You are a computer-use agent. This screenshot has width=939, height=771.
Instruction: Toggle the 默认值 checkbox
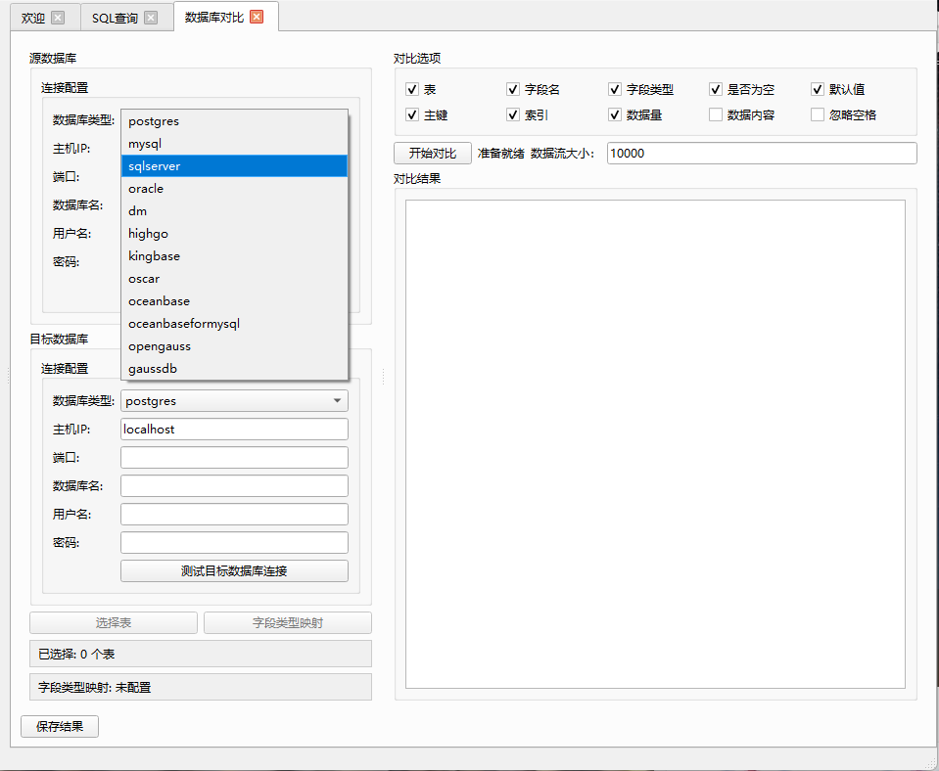[x=818, y=90]
